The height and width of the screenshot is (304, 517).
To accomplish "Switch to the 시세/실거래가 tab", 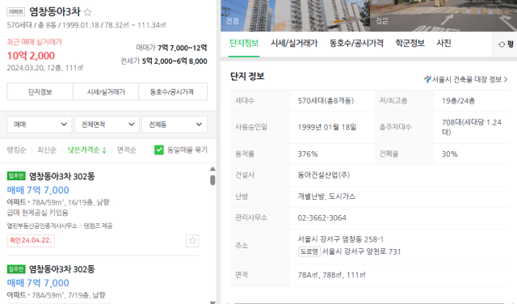I will pyautogui.click(x=294, y=43).
